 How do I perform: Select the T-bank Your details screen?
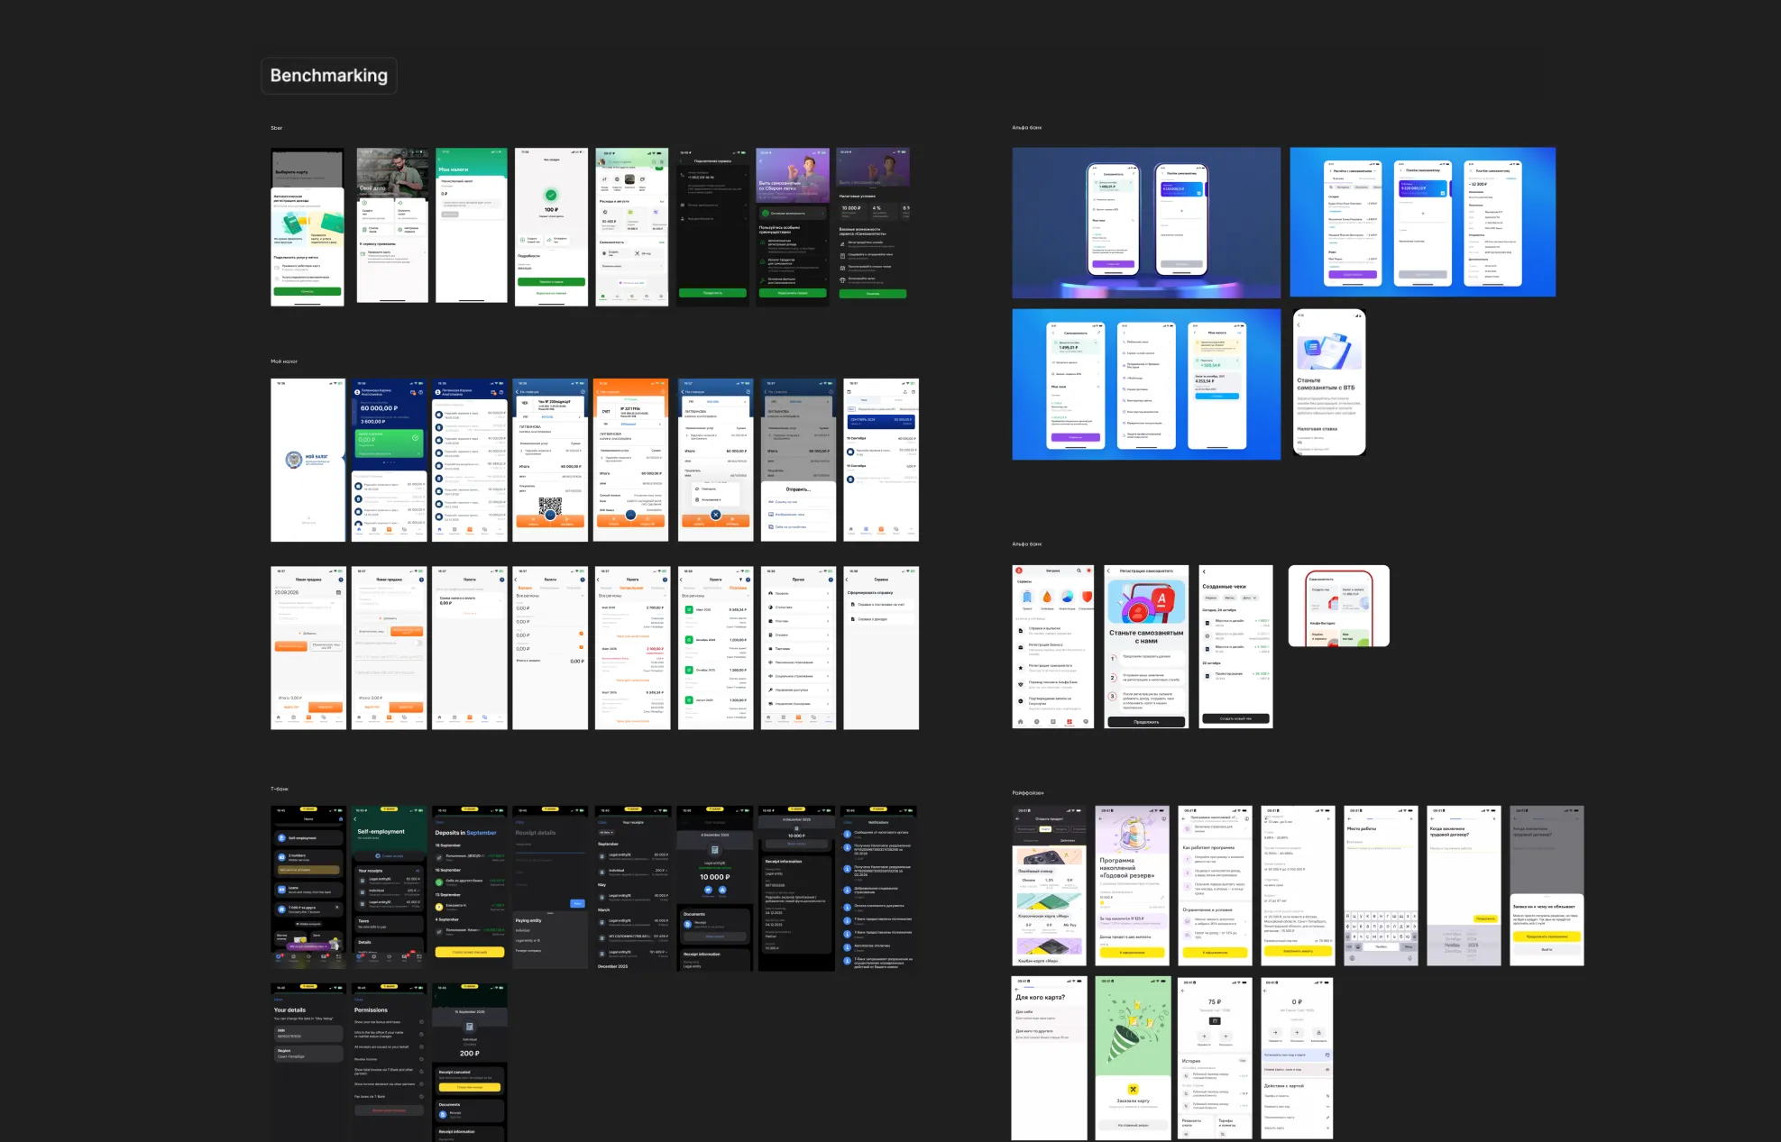pyautogui.click(x=308, y=1063)
